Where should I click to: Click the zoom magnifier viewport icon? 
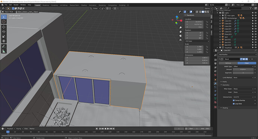tap(181, 28)
